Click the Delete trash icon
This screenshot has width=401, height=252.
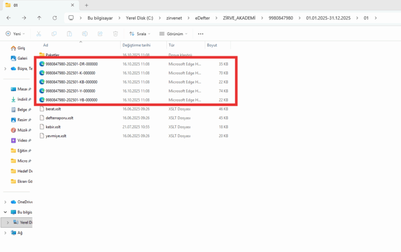[x=116, y=34]
